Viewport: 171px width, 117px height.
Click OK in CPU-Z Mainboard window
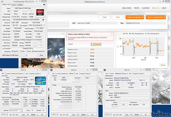pyautogui.click(x=146, y=115)
